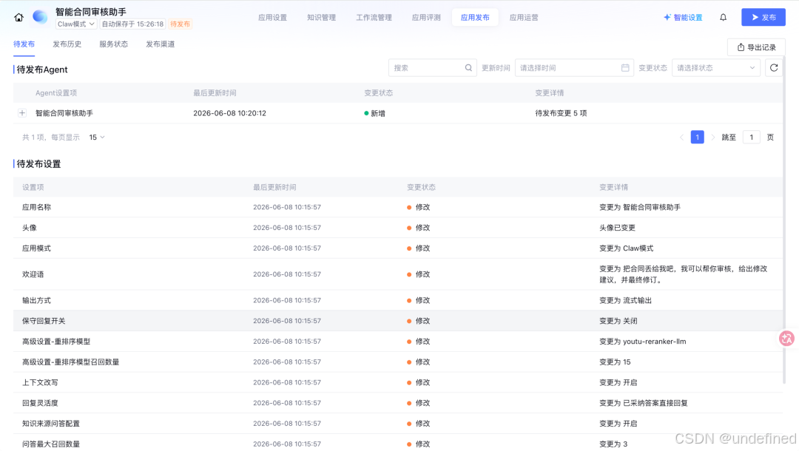Click 变更为 流式输出 detail
The width and height of the screenshot is (799, 451).
625,300
